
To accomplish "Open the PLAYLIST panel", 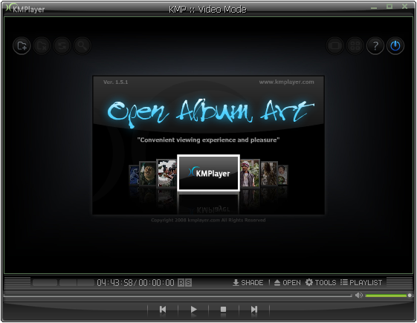I will [361, 282].
